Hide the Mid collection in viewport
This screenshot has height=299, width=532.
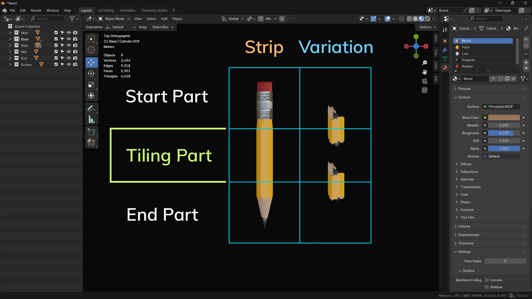point(69,52)
